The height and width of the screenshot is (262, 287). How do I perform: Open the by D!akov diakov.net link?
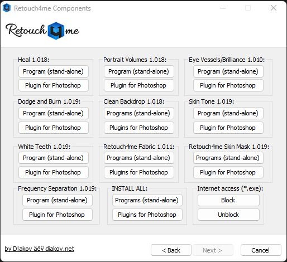tap(40, 249)
